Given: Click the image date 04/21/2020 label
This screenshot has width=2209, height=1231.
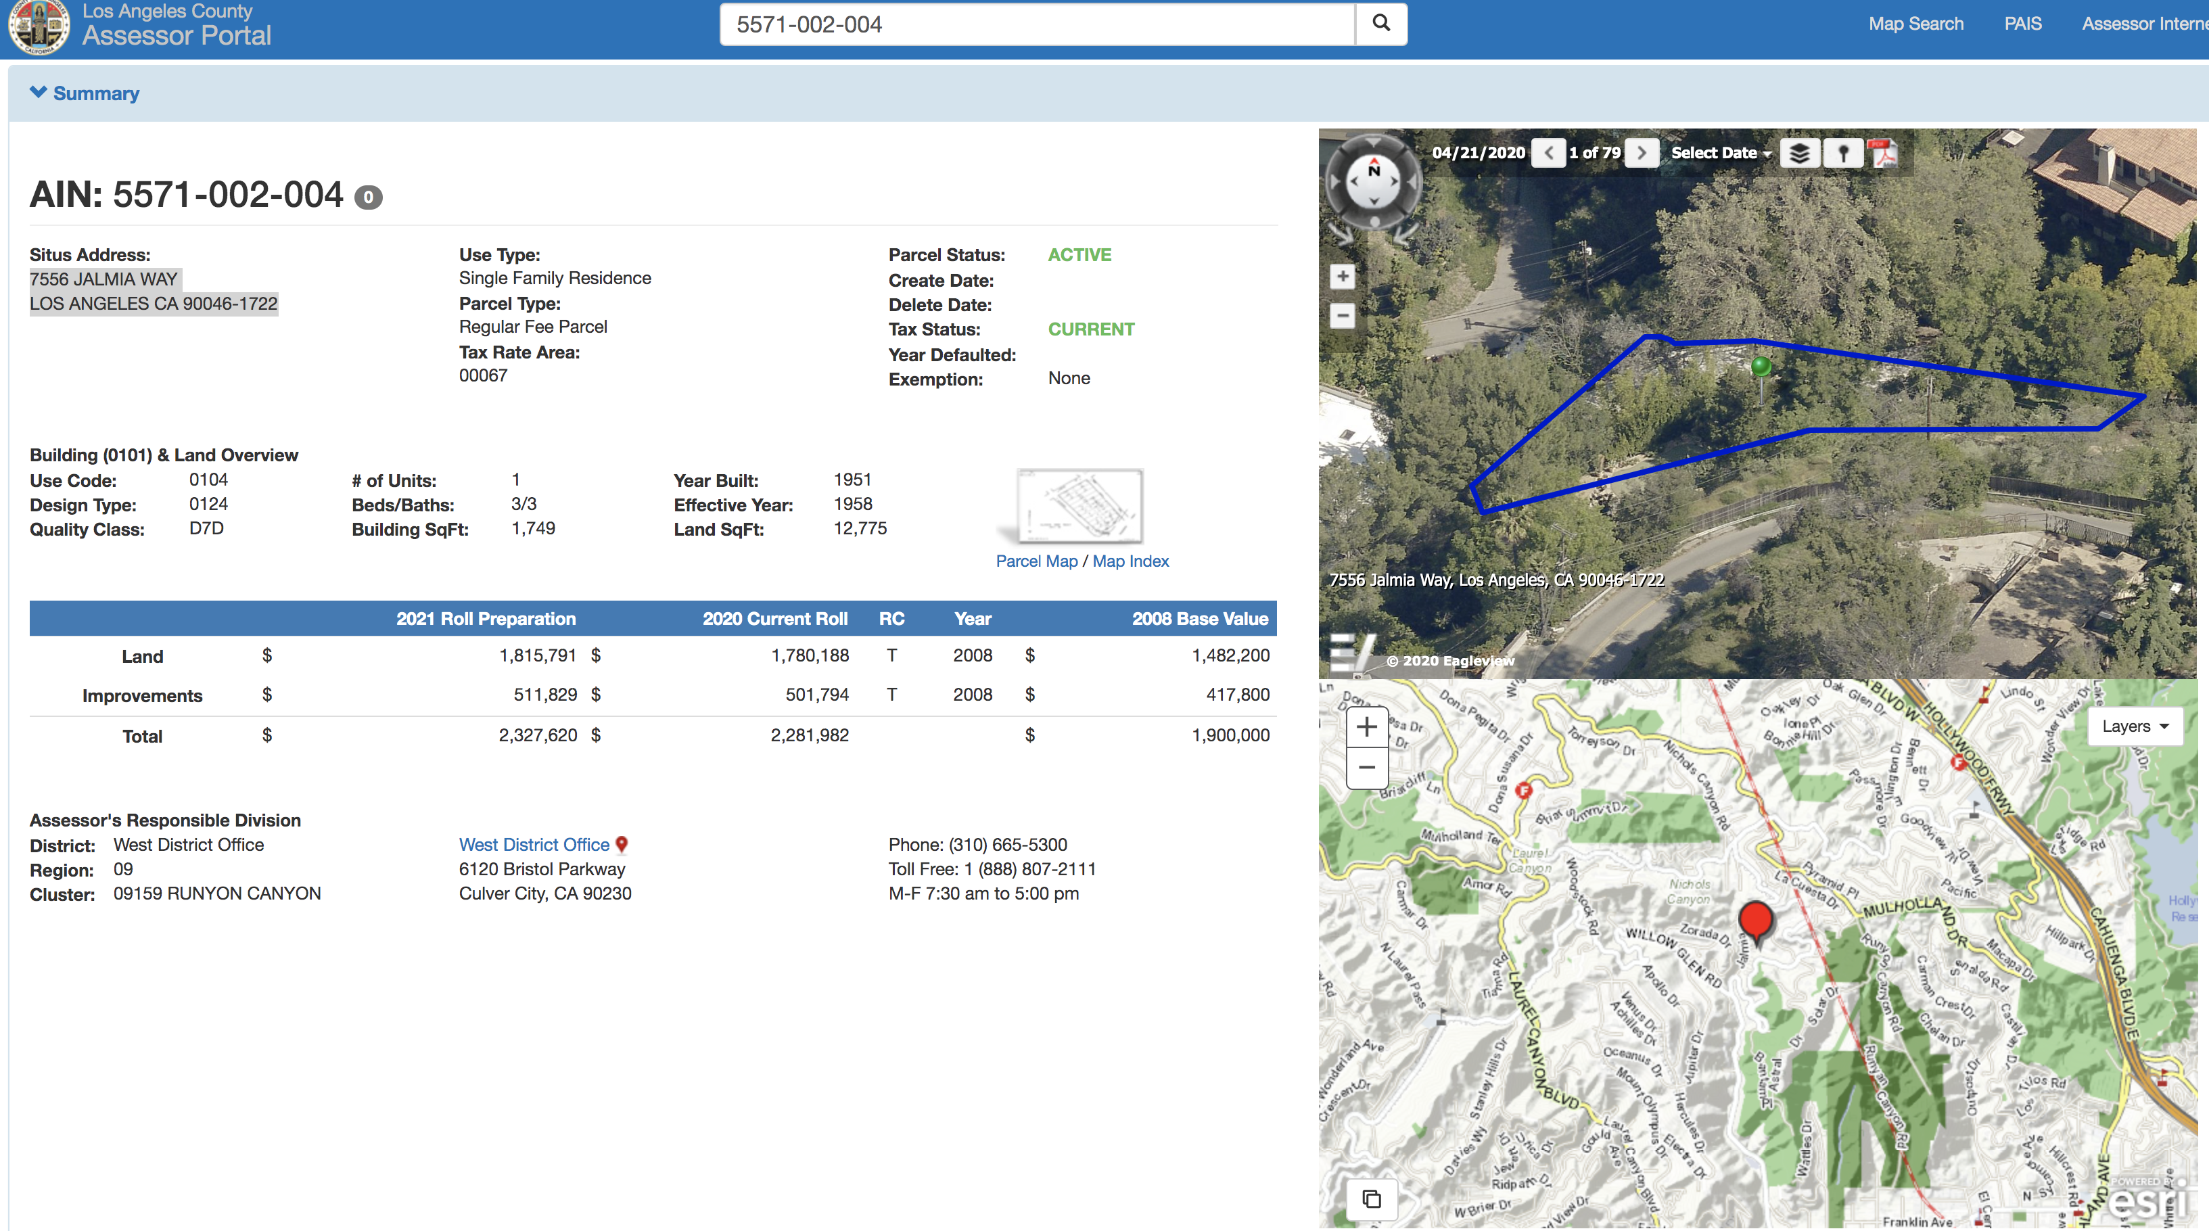Looking at the screenshot, I should tap(1479, 153).
